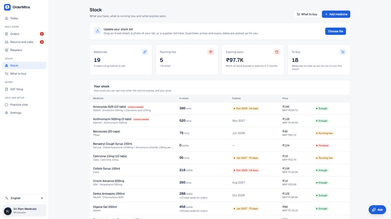The height and width of the screenshot is (219, 391).
Task: Click the Running low status on Becosules
Action: coord(324,133)
